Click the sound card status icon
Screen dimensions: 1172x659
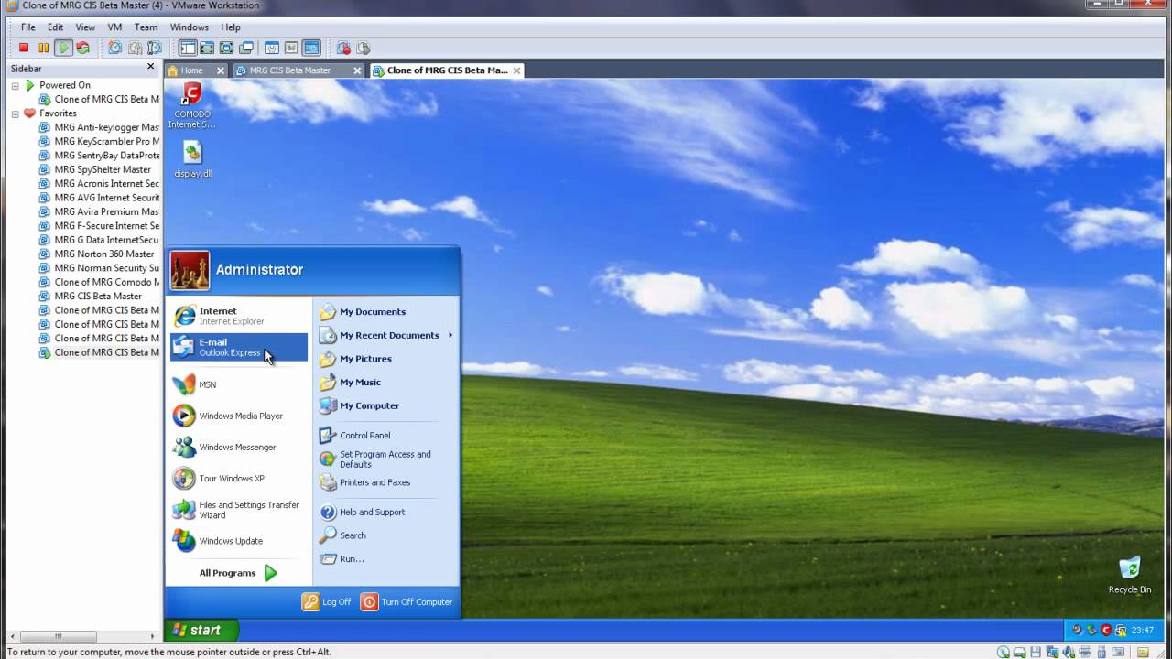coord(1069,652)
